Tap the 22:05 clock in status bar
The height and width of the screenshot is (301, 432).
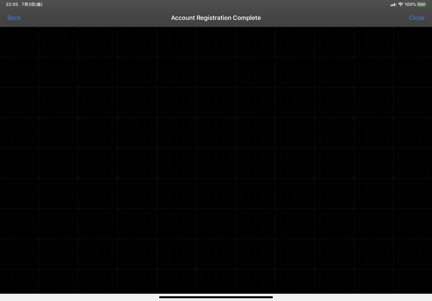[x=12, y=4]
